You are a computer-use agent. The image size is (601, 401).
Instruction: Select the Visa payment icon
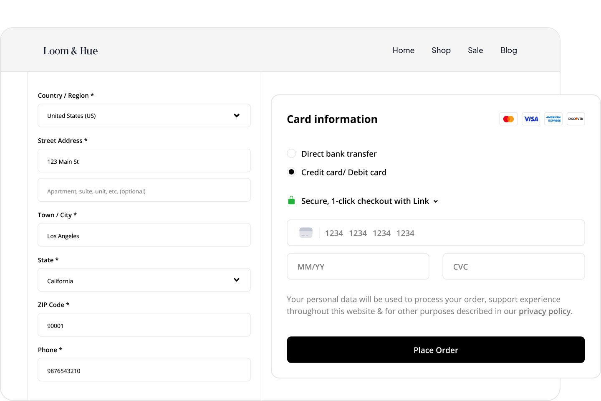pos(531,119)
